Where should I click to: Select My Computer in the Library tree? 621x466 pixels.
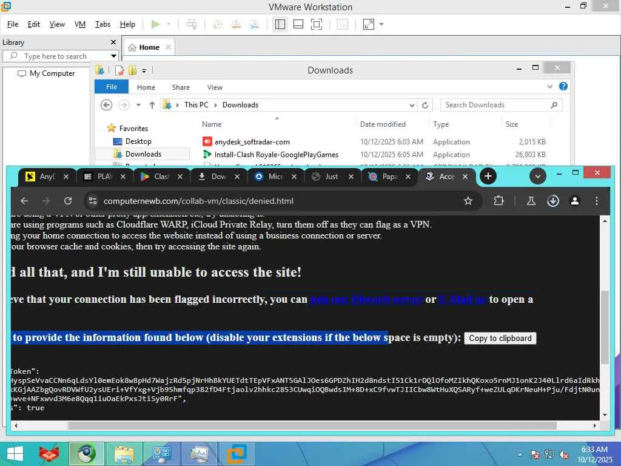click(52, 73)
